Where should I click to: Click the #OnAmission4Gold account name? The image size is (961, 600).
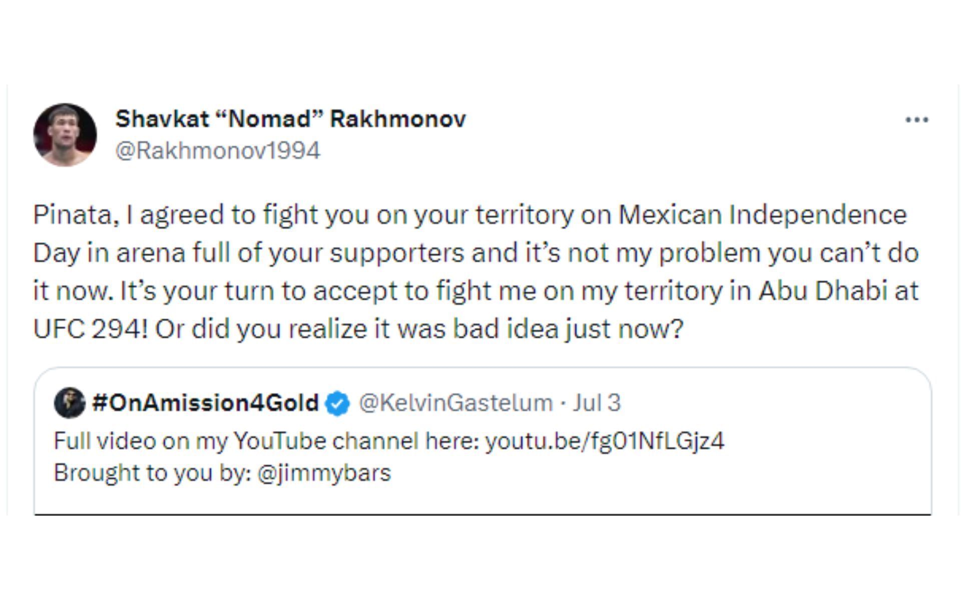tap(205, 403)
